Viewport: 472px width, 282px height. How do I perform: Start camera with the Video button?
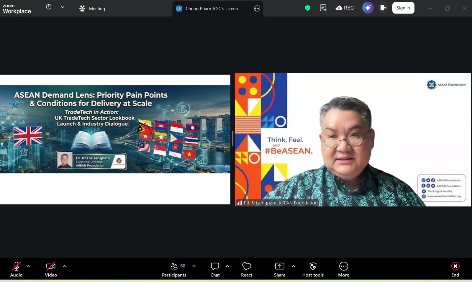[51, 270]
